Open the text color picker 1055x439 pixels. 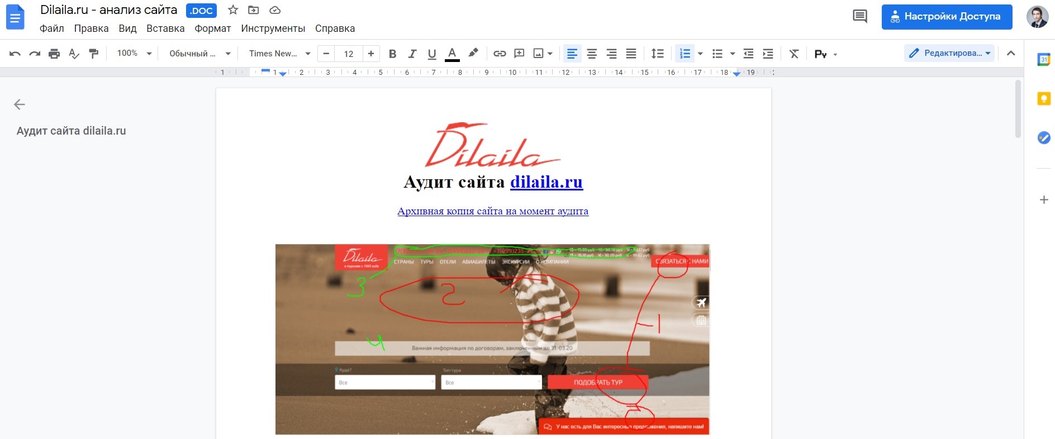(452, 54)
